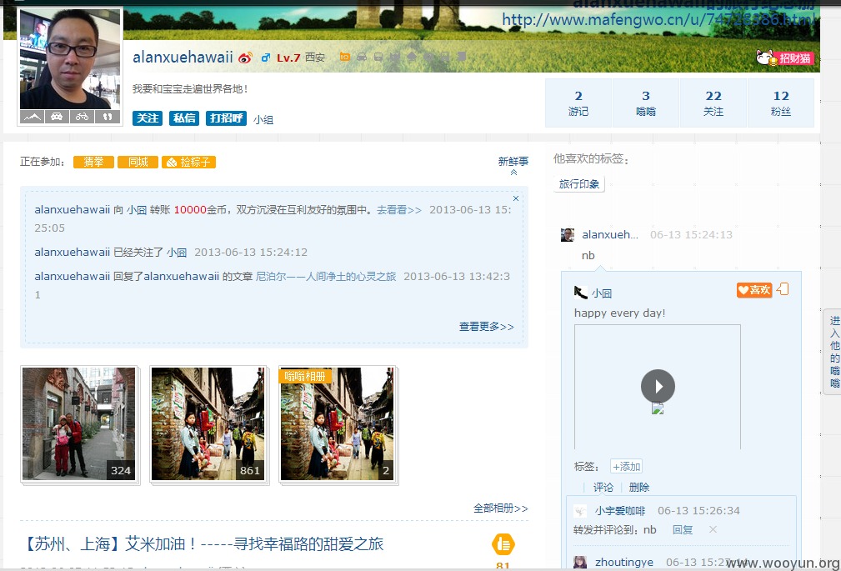Click 查看更多>> in the news feed
Screen dimensions: 841x571
coord(487,326)
